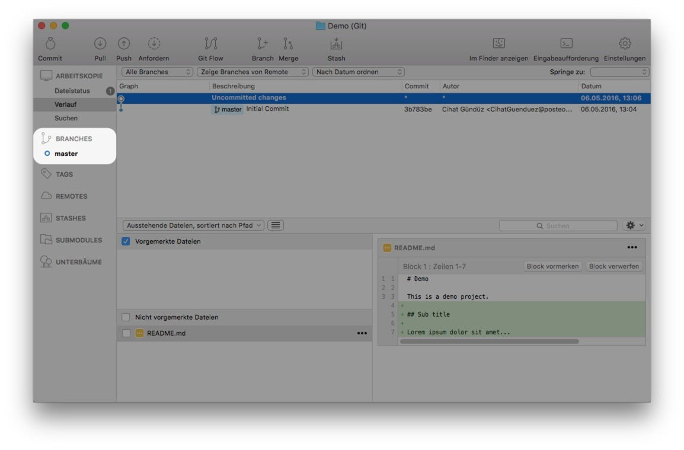Toggle the Vorgemerkte Dateien checkbox
The image size is (684, 450).
tap(126, 241)
